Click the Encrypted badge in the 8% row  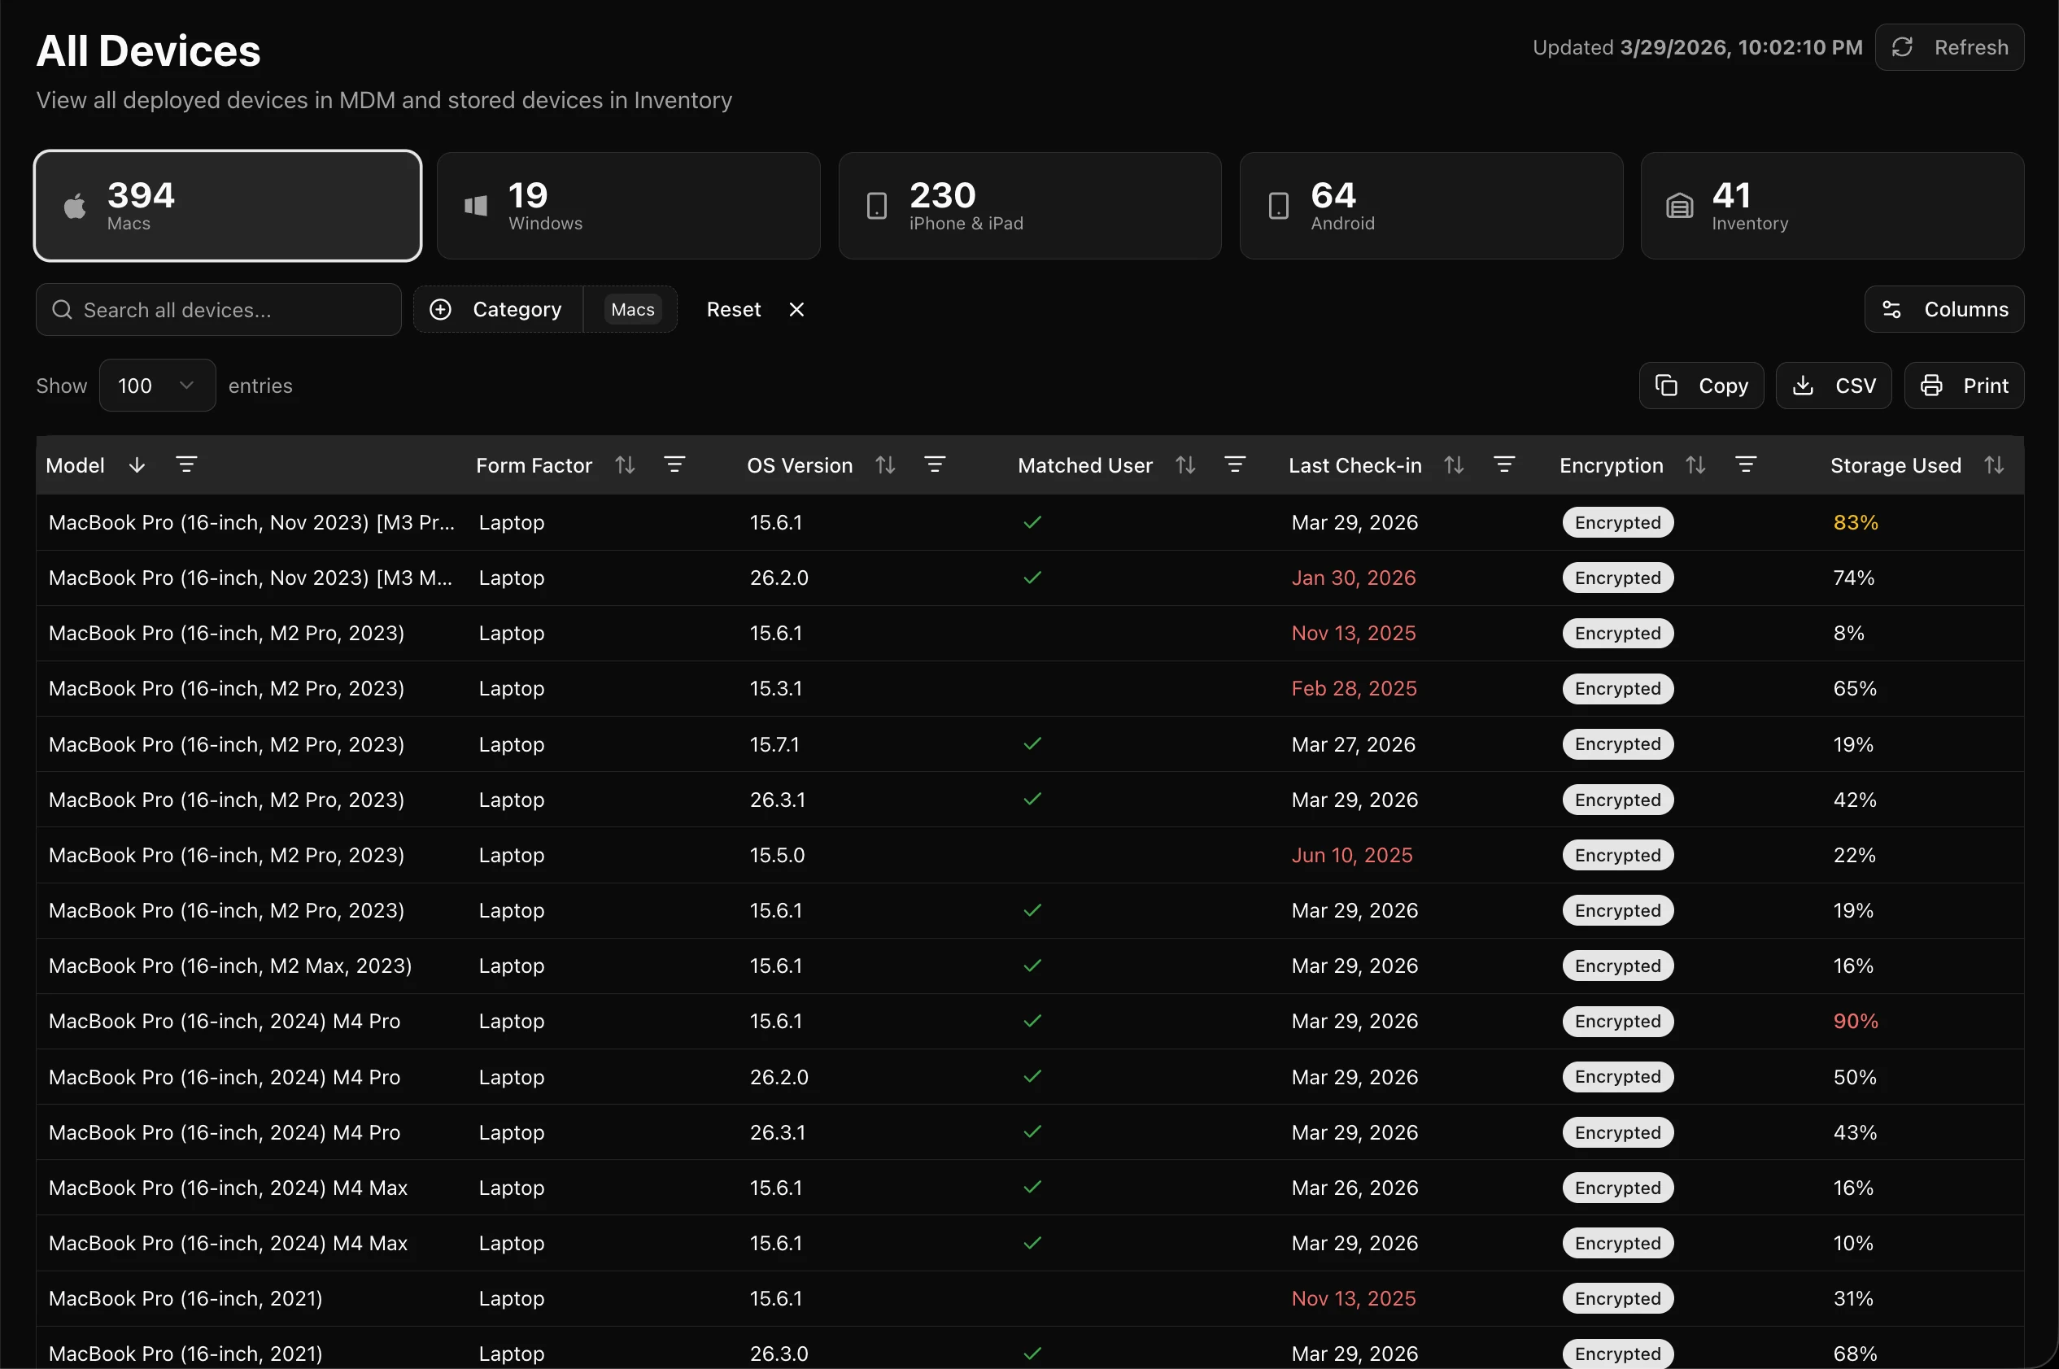(x=1618, y=633)
